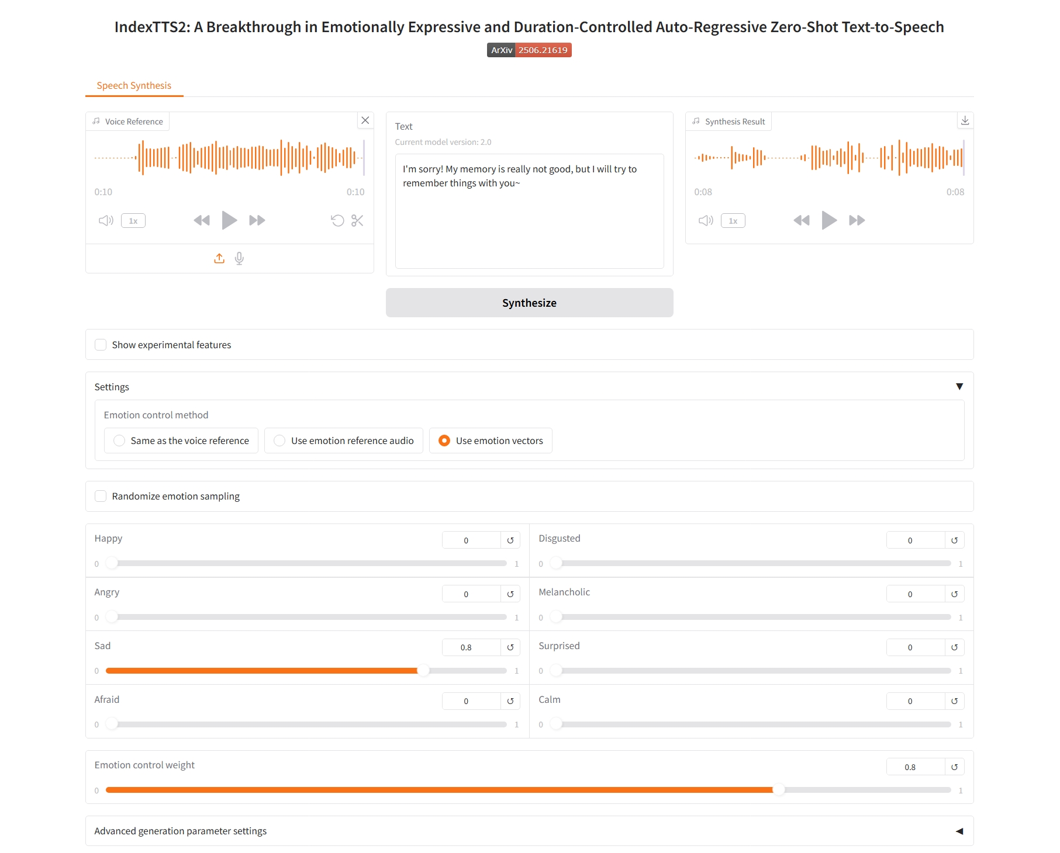Trim the voice reference with scissors icon
The image size is (1060, 853).
357,220
